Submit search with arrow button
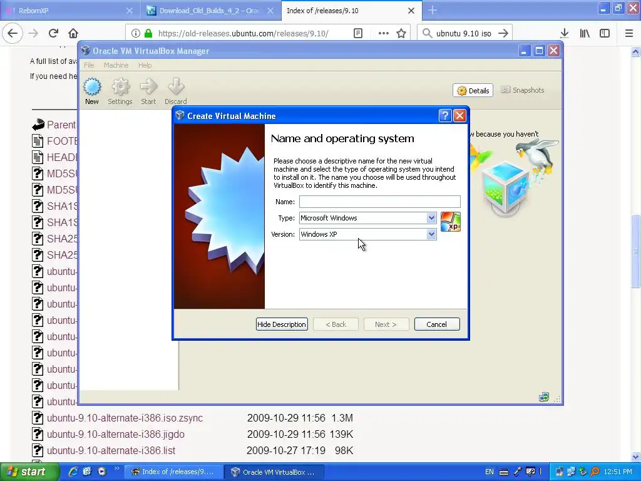Screen dimensions: 641x481 [503, 33]
